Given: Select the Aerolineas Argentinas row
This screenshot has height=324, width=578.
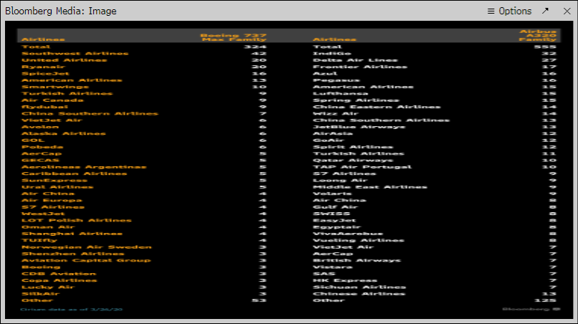Looking at the screenshot, I should tap(143, 167).
